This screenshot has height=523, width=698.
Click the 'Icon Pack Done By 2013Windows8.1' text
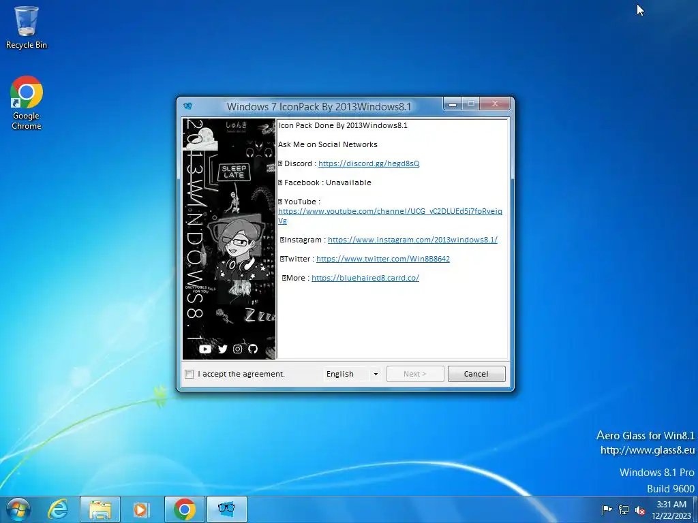click(x=343, y=125)
